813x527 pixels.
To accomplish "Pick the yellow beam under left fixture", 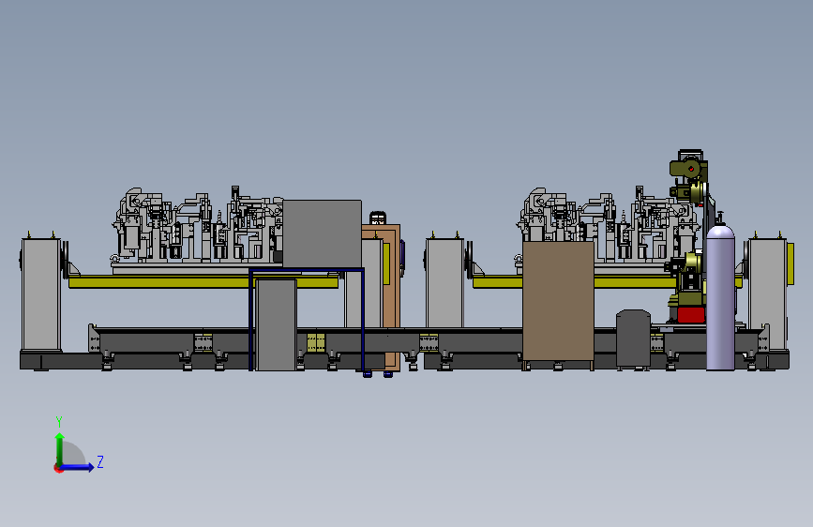I will coord(203,281).
